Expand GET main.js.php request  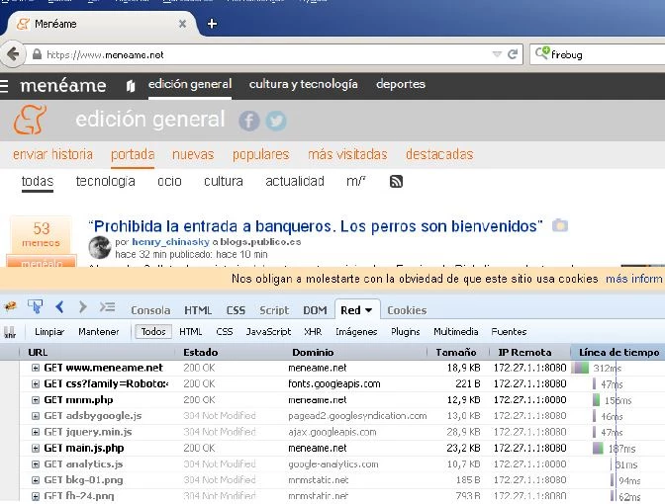click(x=36, y=448)
